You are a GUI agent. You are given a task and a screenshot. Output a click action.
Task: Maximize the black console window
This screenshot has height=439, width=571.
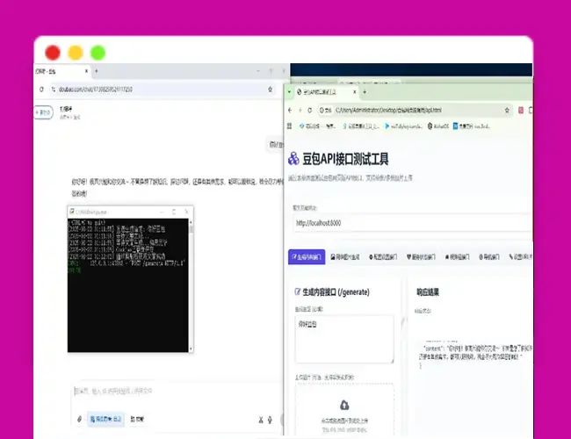(174, 212)
